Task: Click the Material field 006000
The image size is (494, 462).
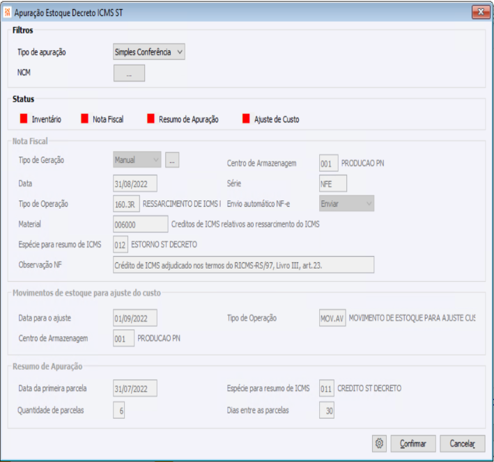Action: 141,224
